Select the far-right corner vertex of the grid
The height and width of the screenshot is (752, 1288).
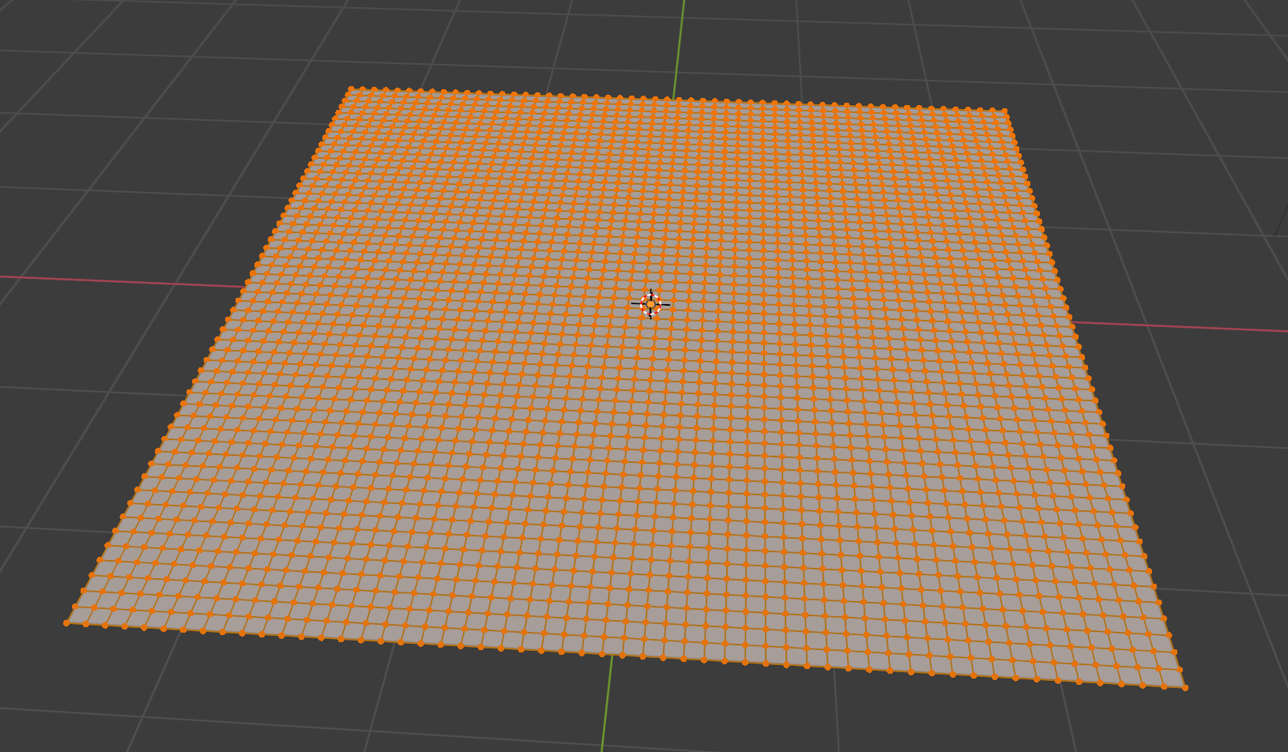click(x=1005, y=111)
